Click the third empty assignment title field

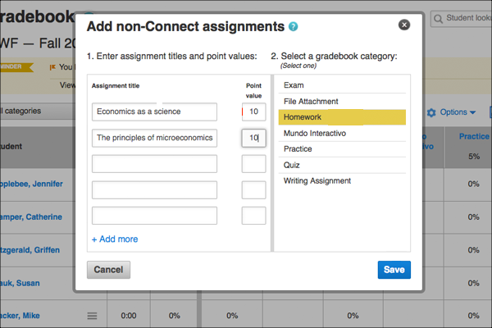pos(154,216)
